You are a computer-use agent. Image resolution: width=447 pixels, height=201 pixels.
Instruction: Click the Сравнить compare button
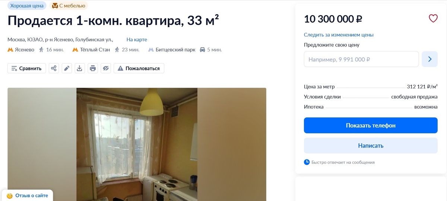tap(27, 68)
